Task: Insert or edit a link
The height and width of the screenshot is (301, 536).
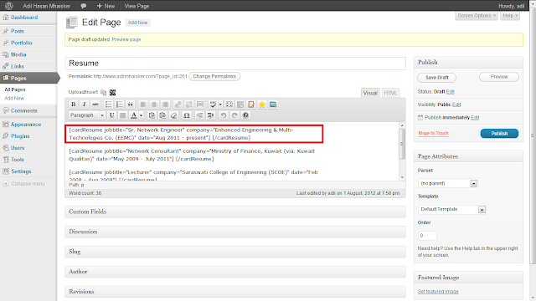Action: (x=178, y=105)
